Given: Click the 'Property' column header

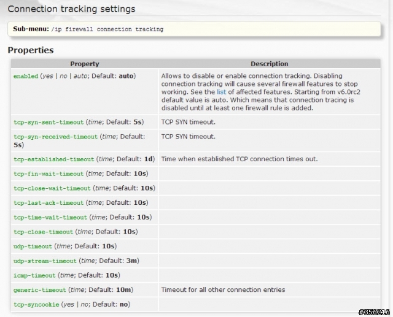Looking at the screenshot, I should pyautogui.click(x=85, y=64).
